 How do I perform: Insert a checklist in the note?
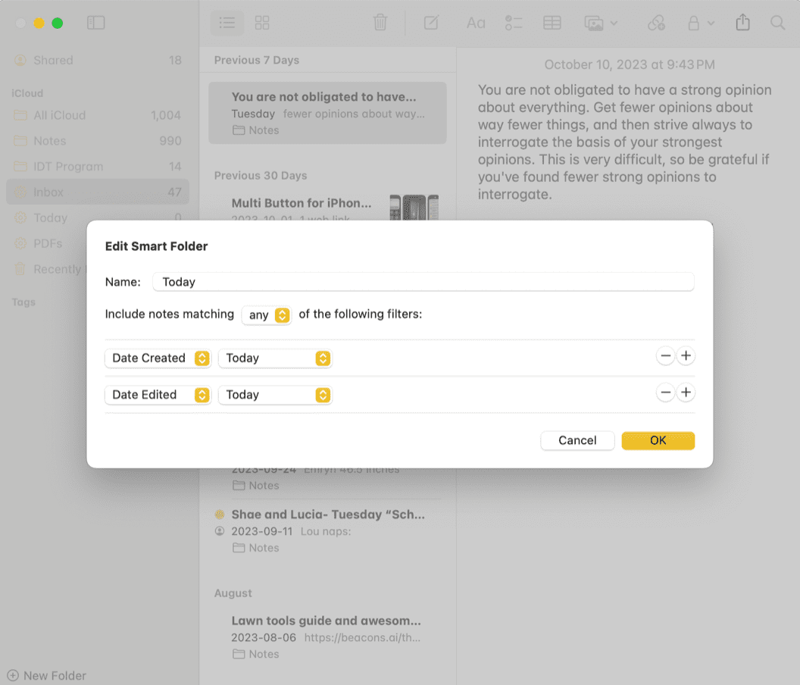(x=513, y=23)
